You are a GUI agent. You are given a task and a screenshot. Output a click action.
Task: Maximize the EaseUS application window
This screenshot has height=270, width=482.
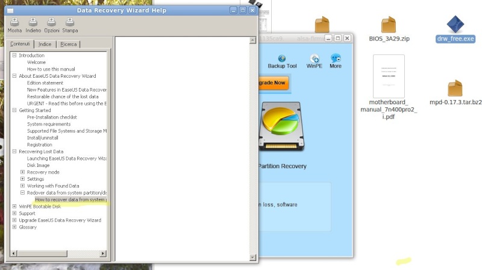(337, 38)
